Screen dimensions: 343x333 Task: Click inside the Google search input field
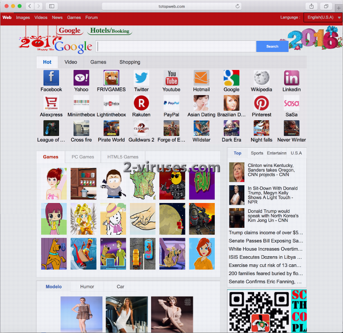click(x=176, y=46)
